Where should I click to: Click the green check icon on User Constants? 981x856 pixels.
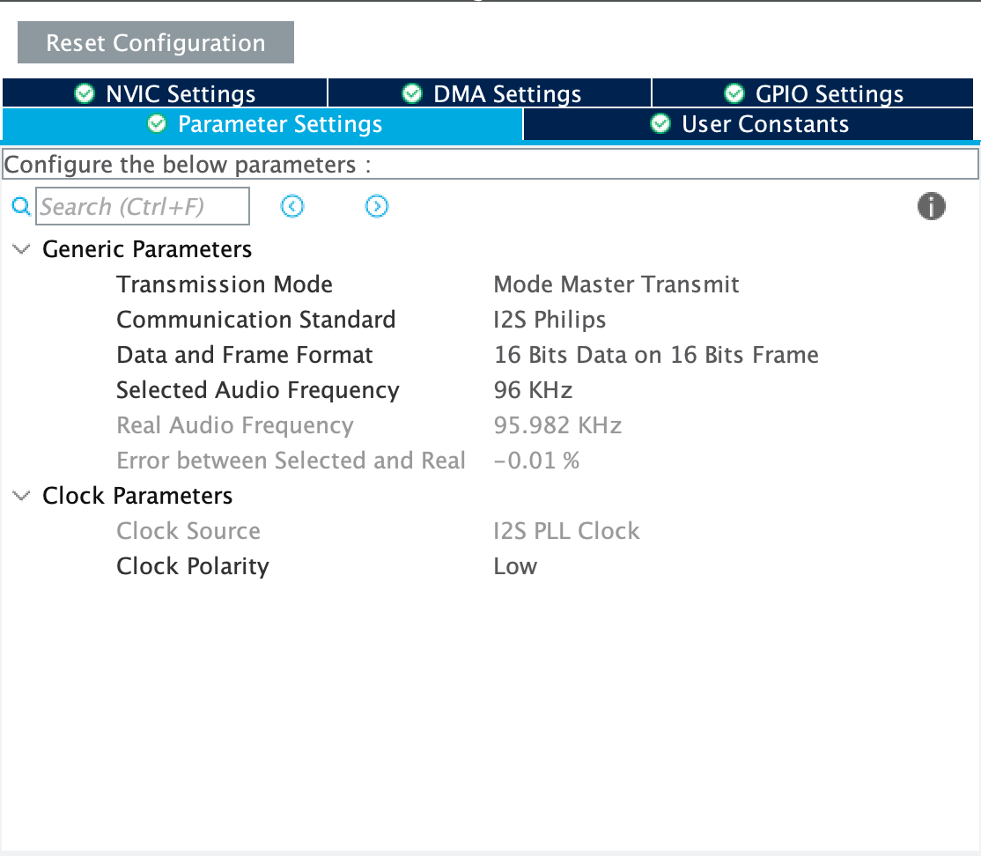(x=660, y=124)
